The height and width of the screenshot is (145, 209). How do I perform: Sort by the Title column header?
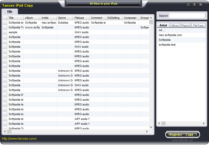(15, 18)
